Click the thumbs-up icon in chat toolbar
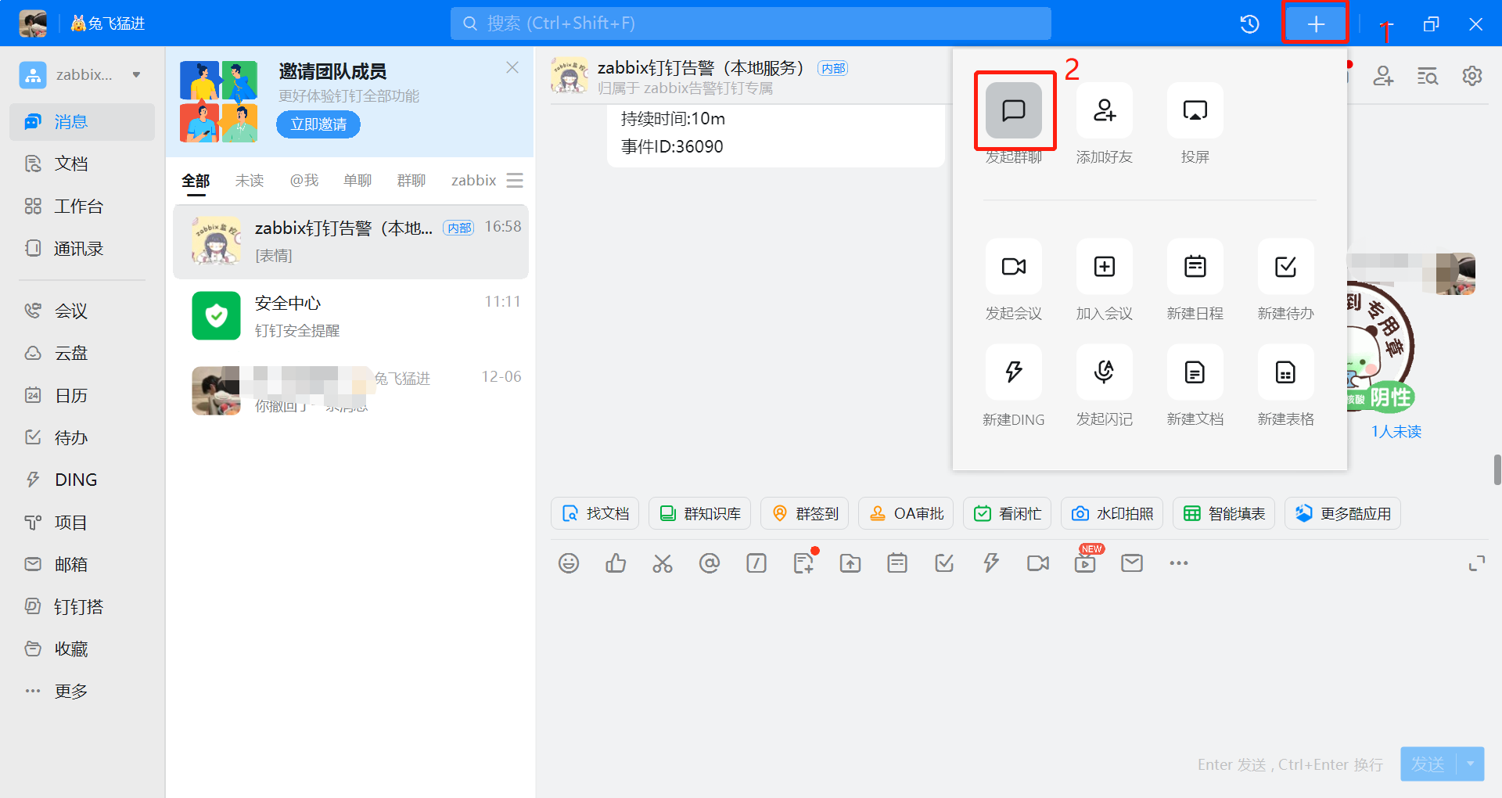The image size is (1502, 798). tap(616, 563)
